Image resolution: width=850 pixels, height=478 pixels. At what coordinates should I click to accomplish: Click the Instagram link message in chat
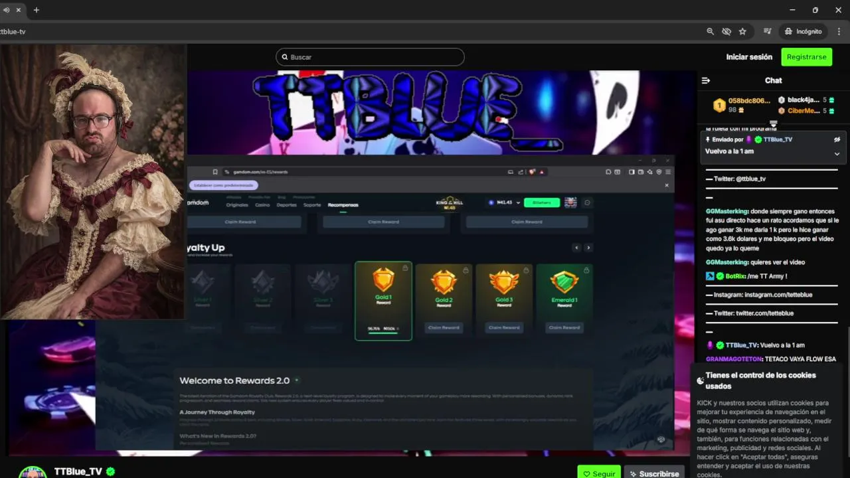tap(759, 295)
